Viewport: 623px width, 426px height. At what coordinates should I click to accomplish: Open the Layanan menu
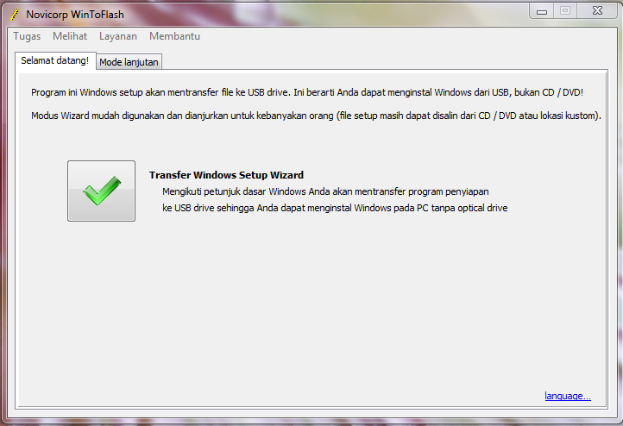118,36
